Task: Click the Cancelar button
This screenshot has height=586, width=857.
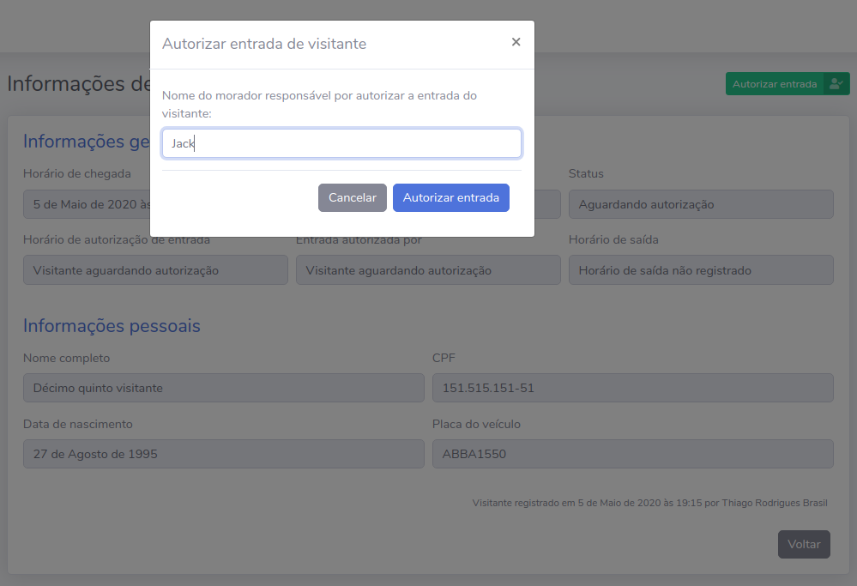Action: coord(353,198)
